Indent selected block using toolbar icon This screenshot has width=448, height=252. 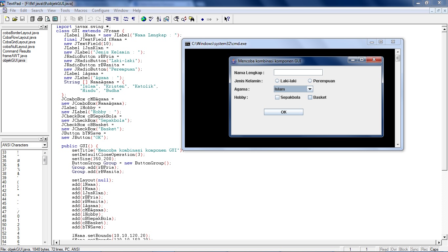[x=116, y=19]
